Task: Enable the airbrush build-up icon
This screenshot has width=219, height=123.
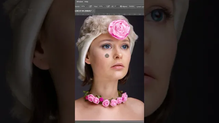Action: (x=108, y=6)
